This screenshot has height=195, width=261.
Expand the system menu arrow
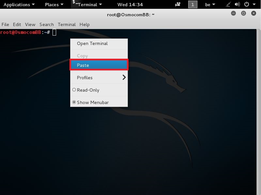click(254, 5)
